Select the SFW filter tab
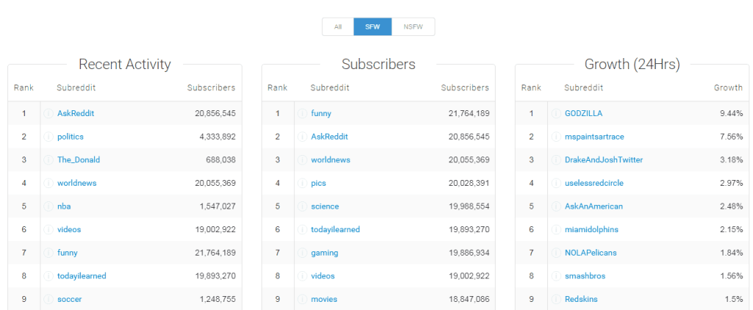Viewport: 753px width, 310px height. tap(373, 27)
